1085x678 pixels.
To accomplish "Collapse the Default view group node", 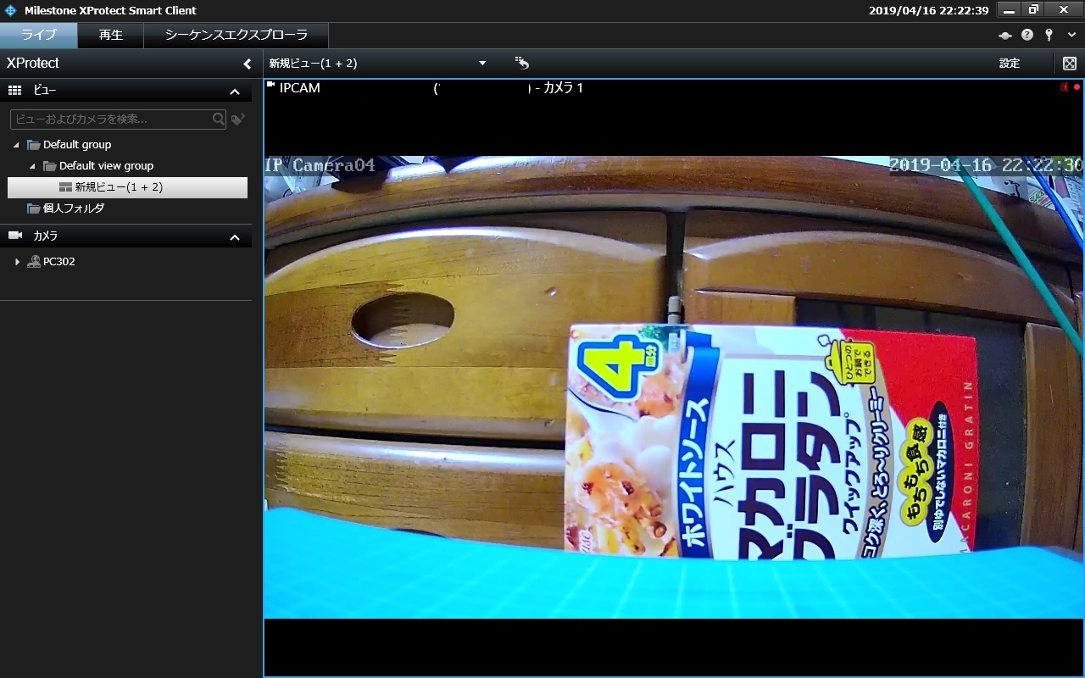I will tap(32, 166).
